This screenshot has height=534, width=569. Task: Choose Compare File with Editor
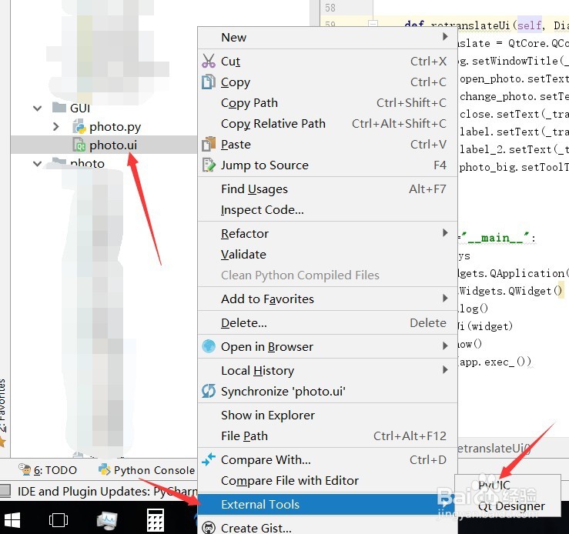327,481
